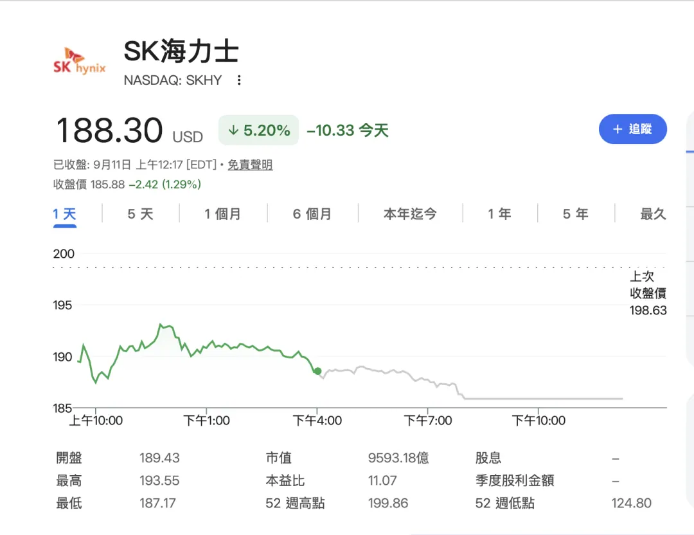Viewport: 694px width, 535px height.
Task: Click the SK hynix company logo
Action: click(80, 61)
